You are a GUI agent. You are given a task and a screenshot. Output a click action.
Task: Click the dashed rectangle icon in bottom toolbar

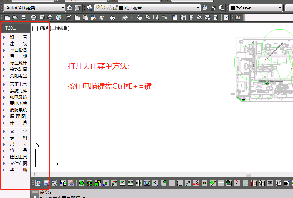(180, 183)
